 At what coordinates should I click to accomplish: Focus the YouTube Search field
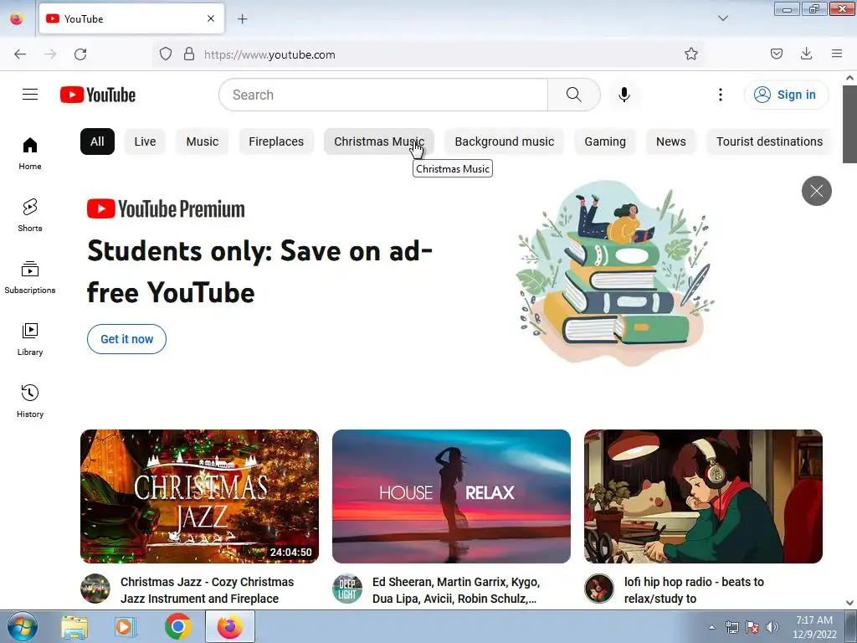383,95
